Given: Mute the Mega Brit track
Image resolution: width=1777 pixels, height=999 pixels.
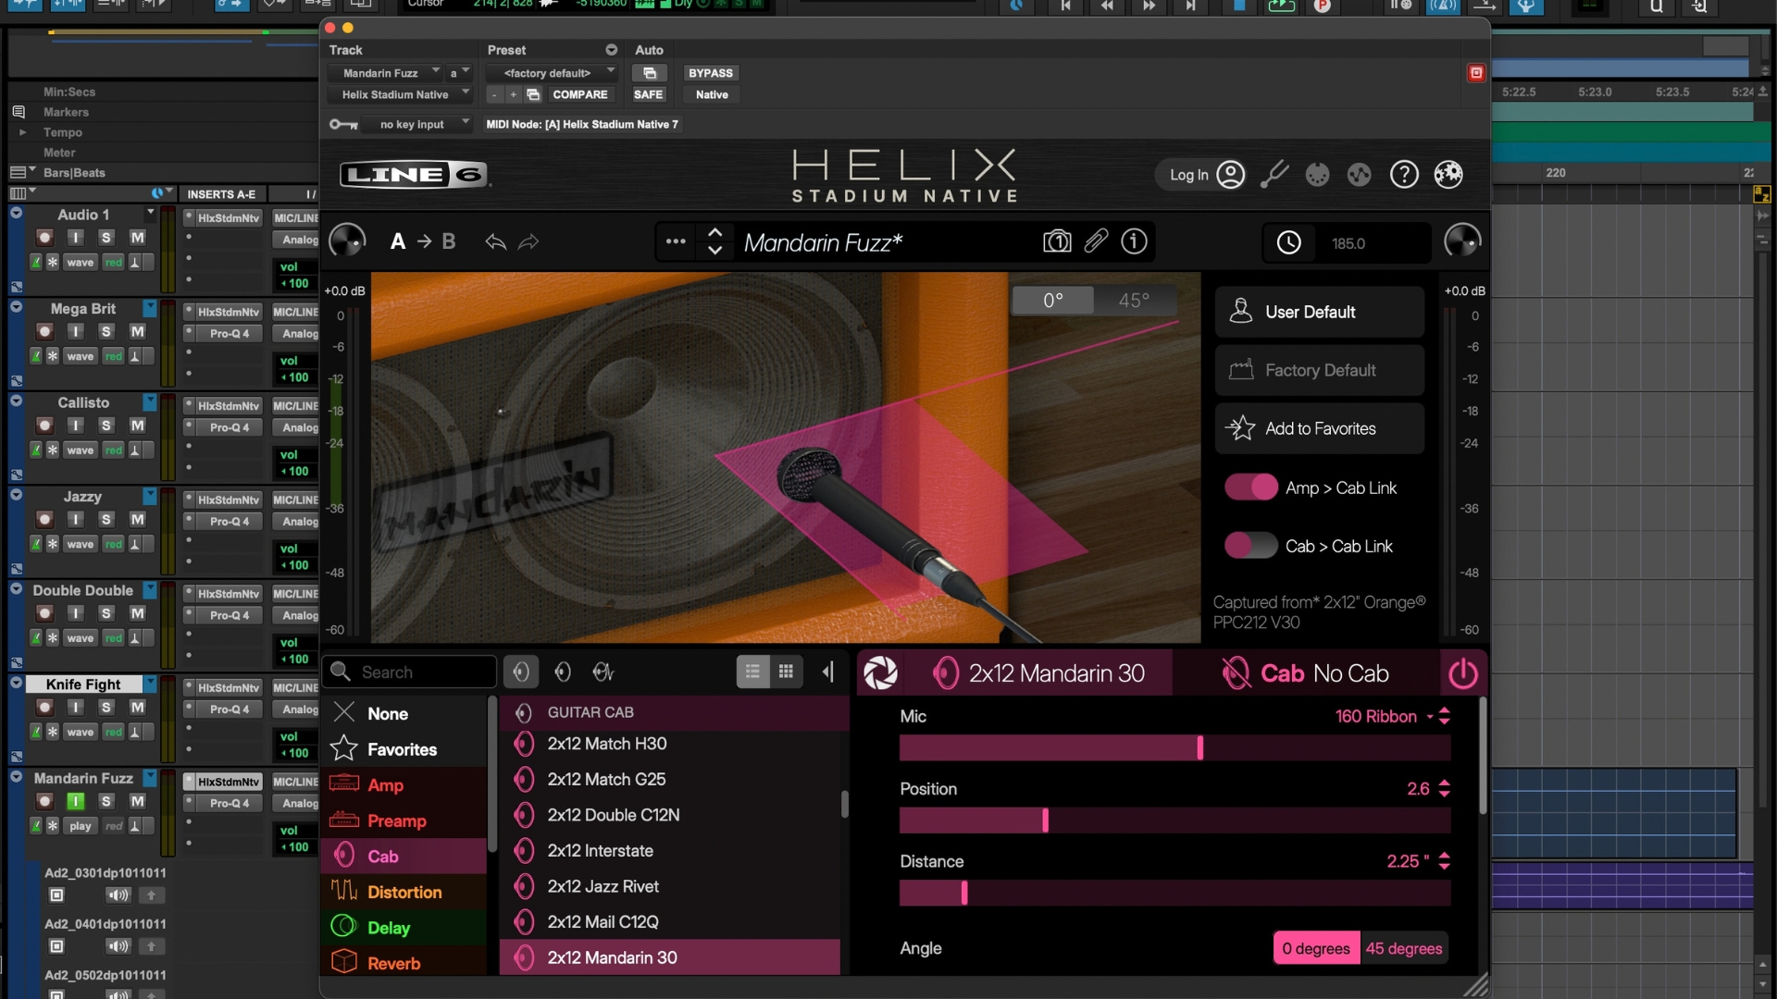Looking at the screenshot, I should (x=137, y=331).
